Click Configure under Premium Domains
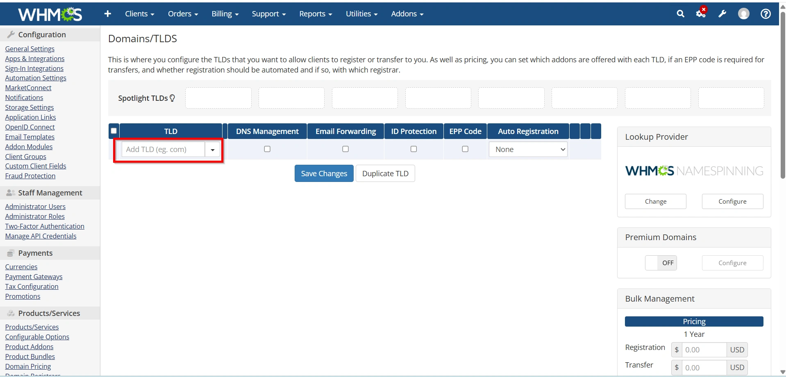 pos(732,263)
